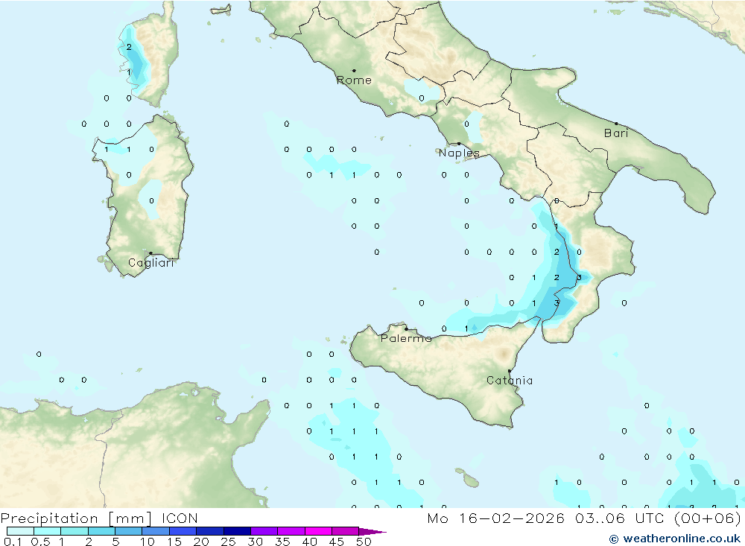Click the Naples city label
Screen dimensions: 745x546
(x=458, y=153)
